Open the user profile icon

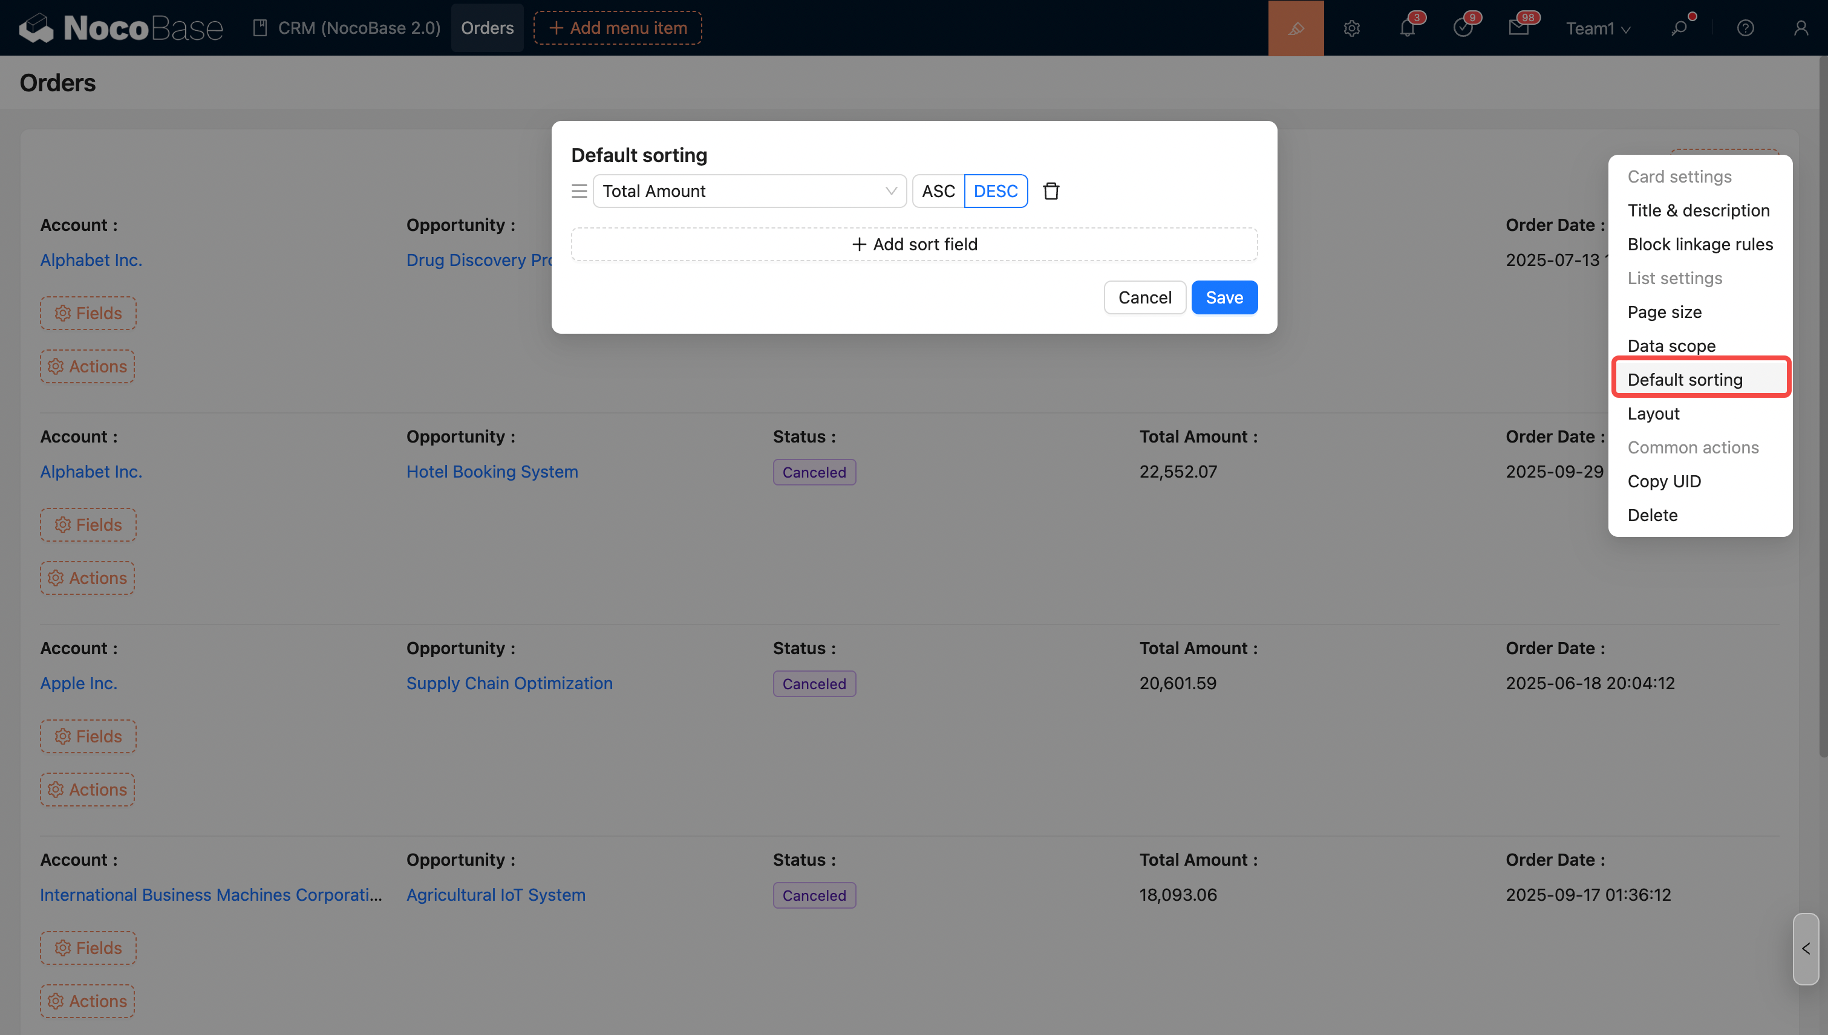point(1800,28)
